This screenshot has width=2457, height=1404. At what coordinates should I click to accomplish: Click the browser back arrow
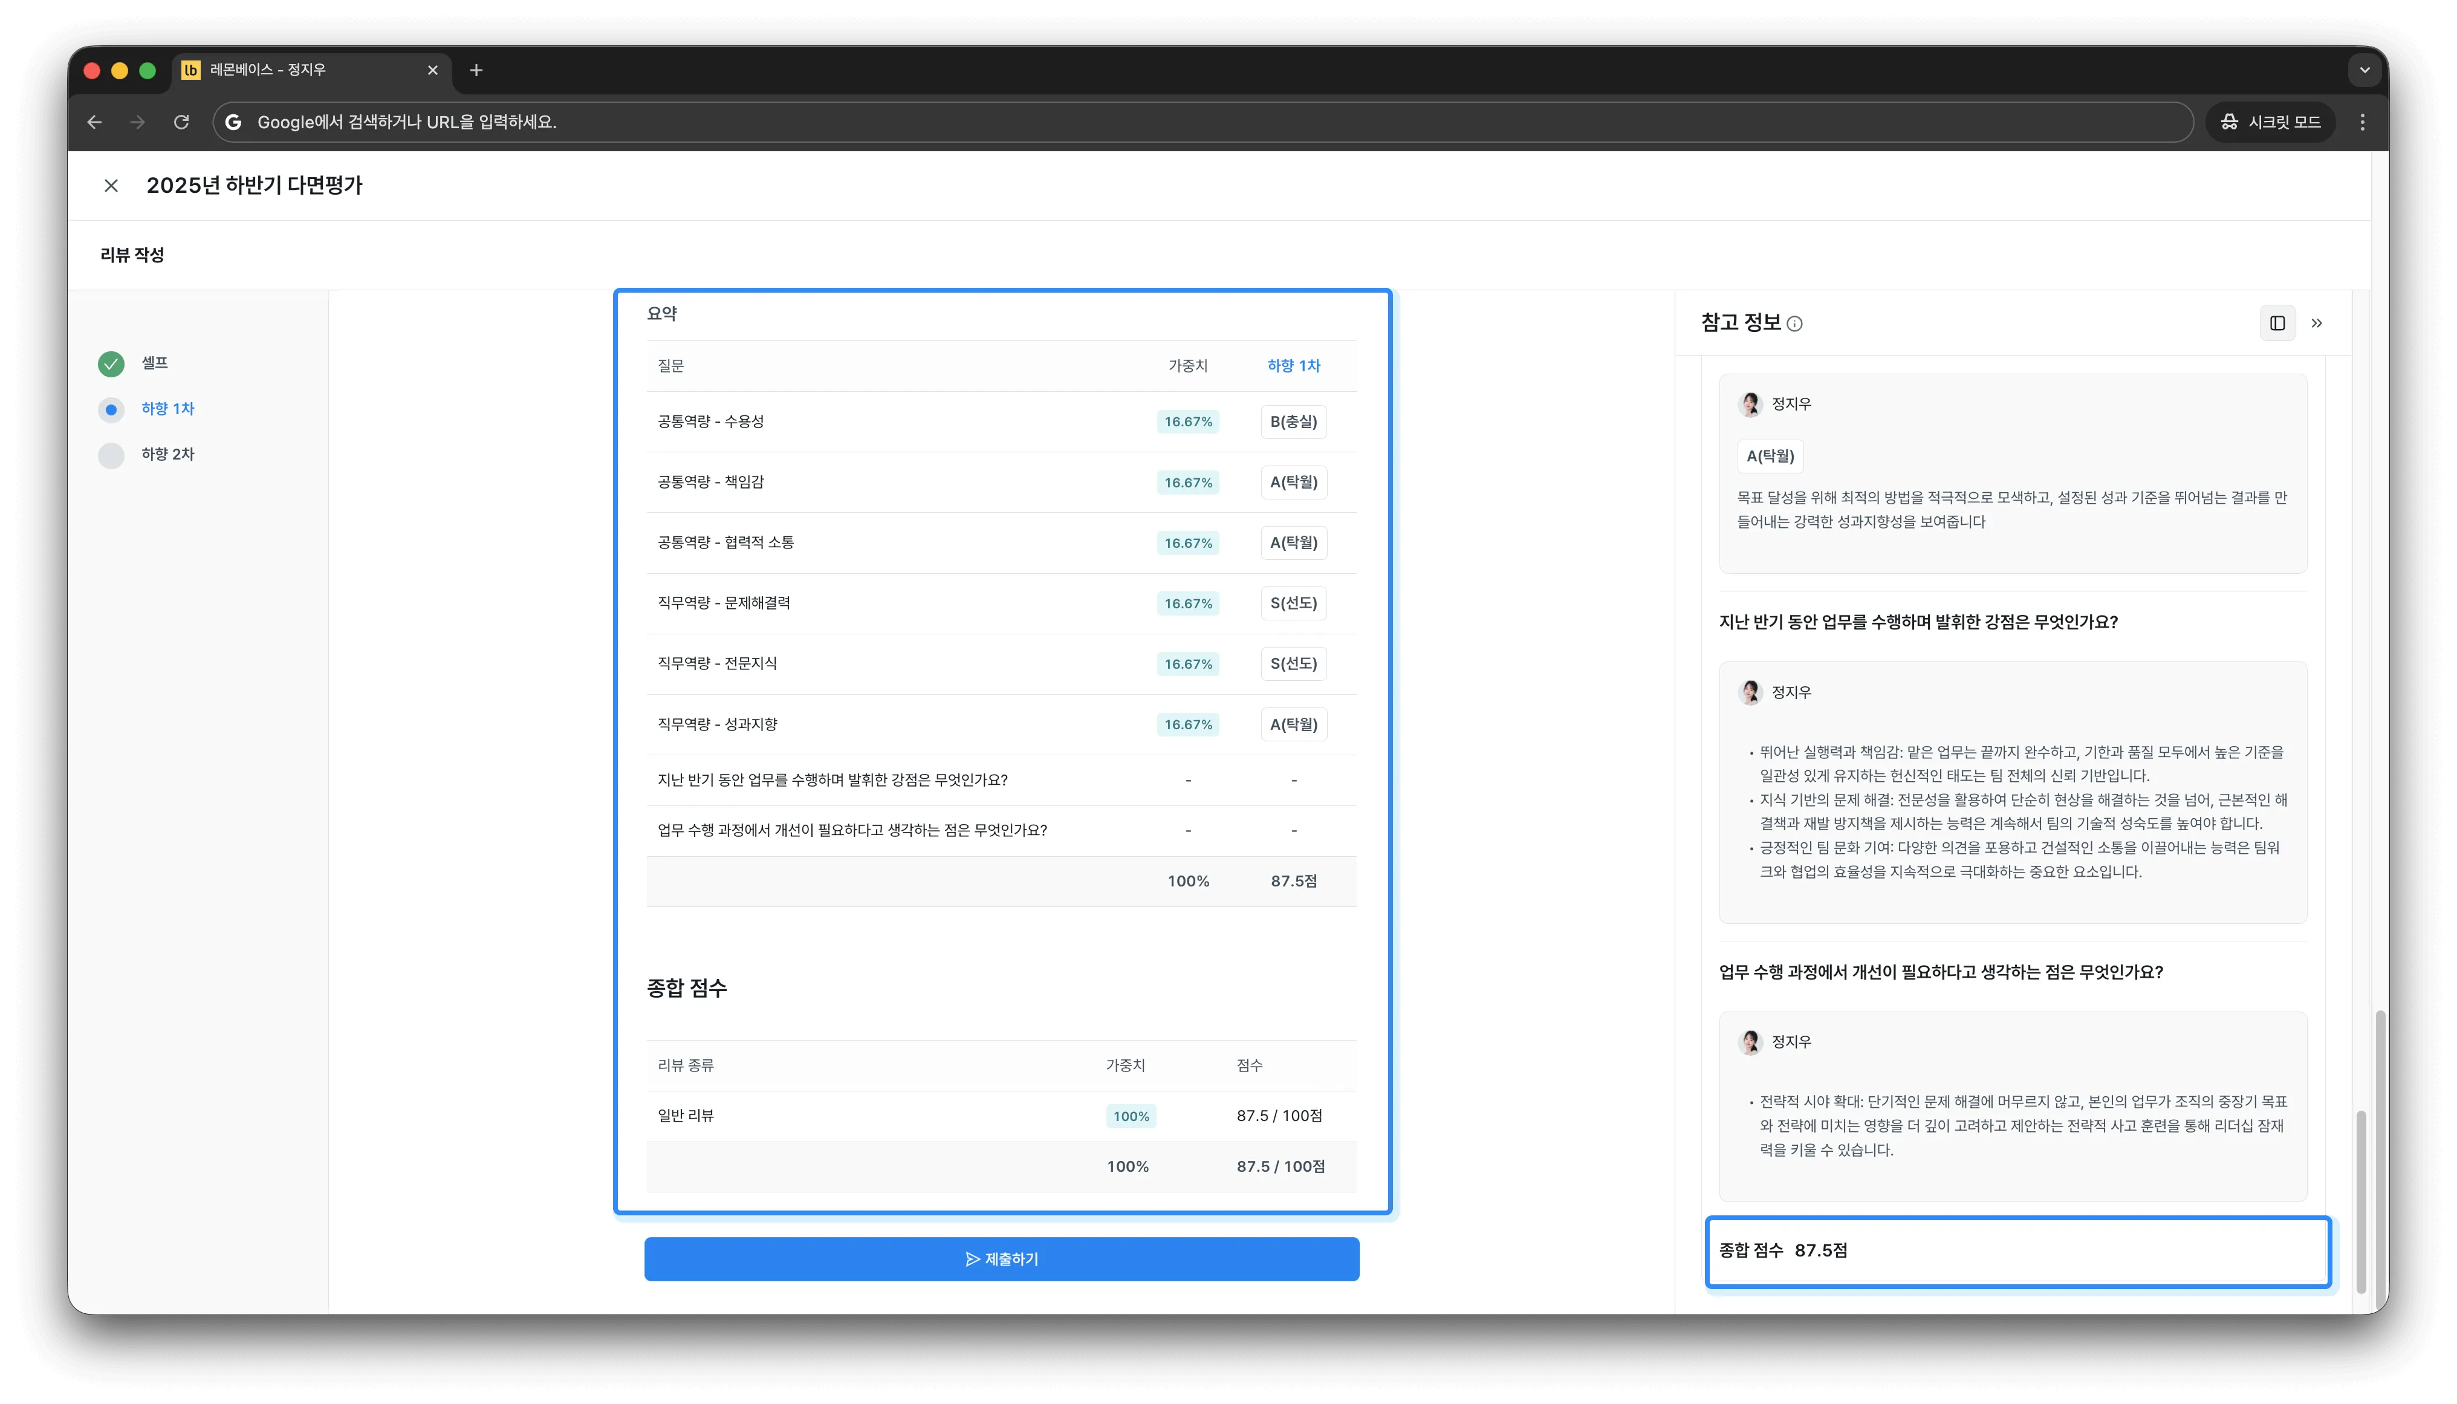94,122
